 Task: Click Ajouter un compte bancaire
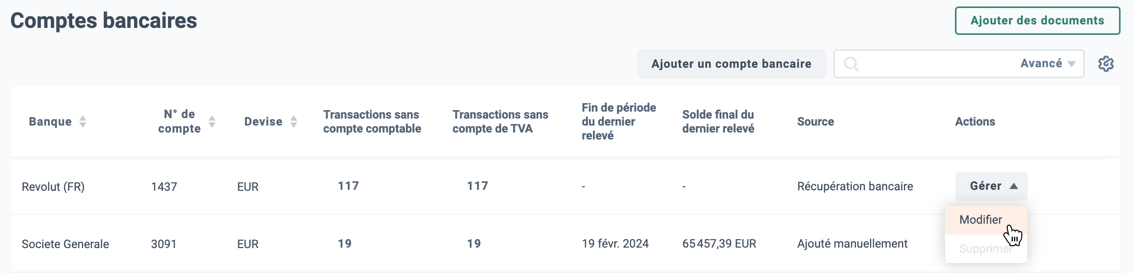[x=731, y=64]
